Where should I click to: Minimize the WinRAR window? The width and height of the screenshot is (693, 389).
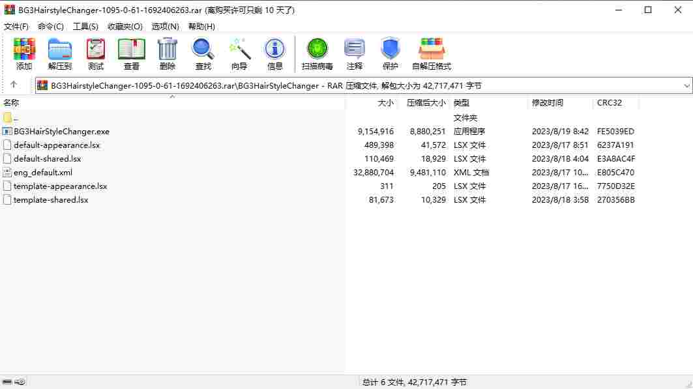pyautogui.click(x=619, y=10)
